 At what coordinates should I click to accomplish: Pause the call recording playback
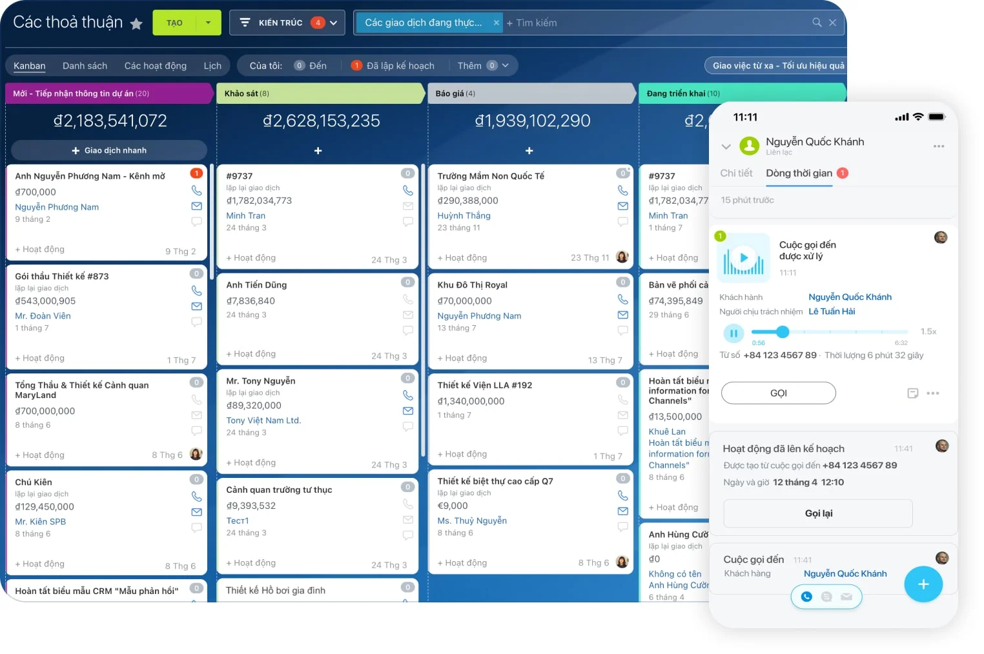point(733,333)
